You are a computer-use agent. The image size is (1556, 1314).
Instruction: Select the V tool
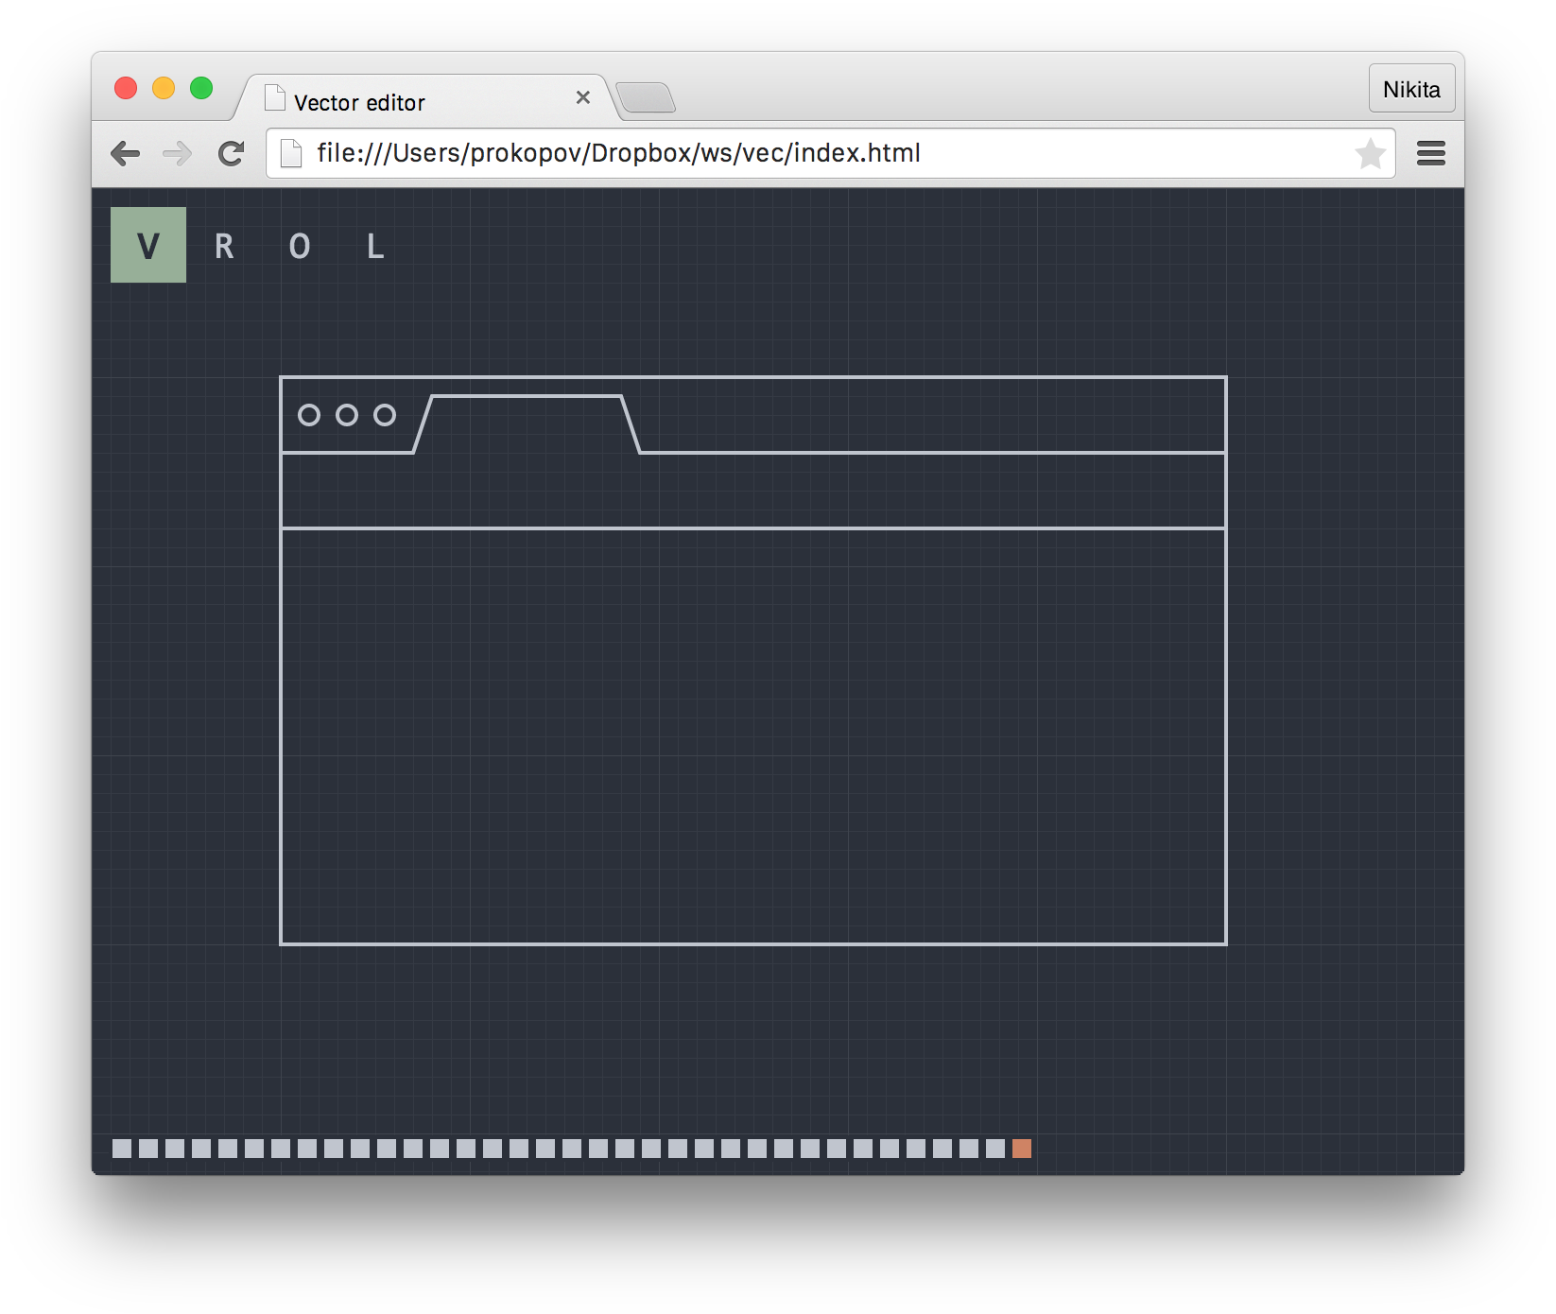tap(148, 245)
